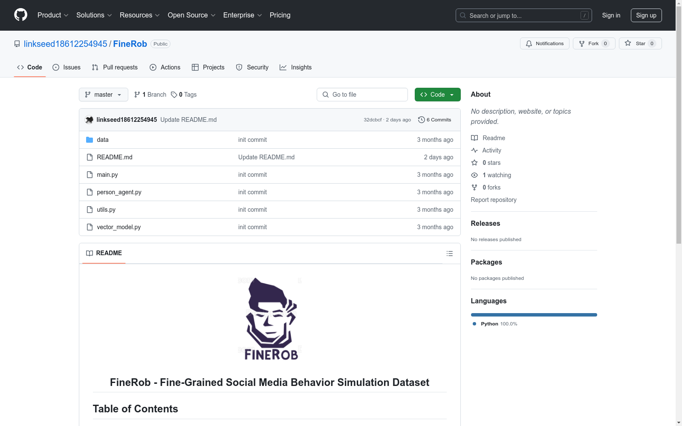This screenshot has height=426, width=682.
Task: Open the Issues tab
Action: click(66, 67)
